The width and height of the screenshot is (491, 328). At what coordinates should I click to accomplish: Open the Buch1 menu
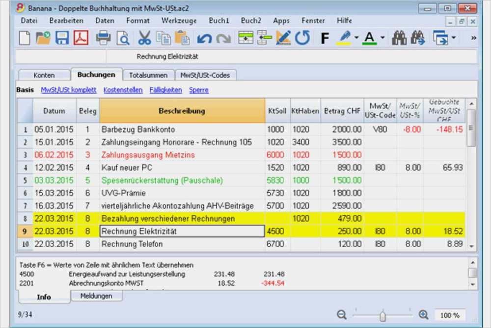[x=219, y=21]
